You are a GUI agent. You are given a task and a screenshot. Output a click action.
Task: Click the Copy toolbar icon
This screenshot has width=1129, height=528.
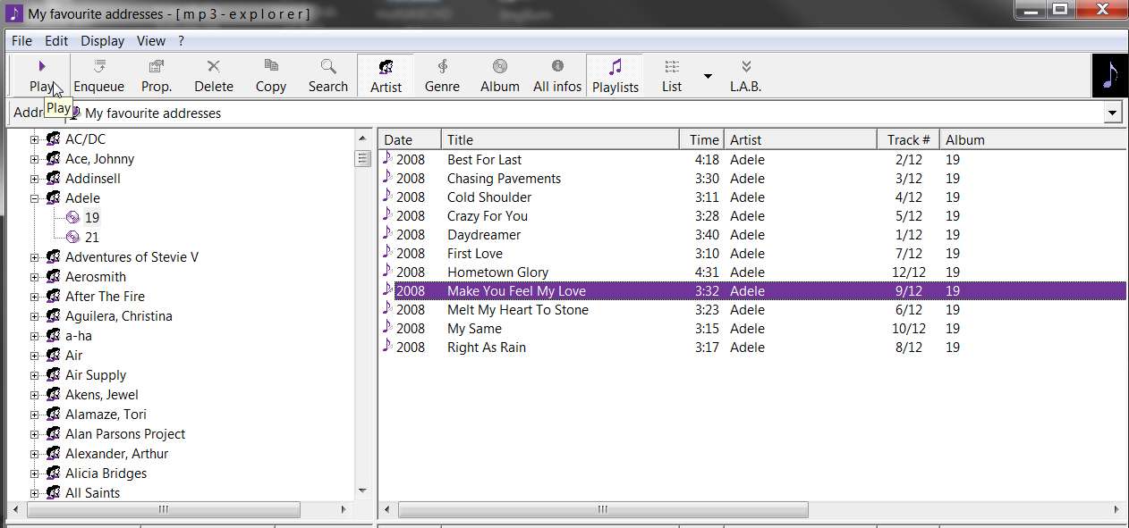pyautogui.click(x=271, y=65)
